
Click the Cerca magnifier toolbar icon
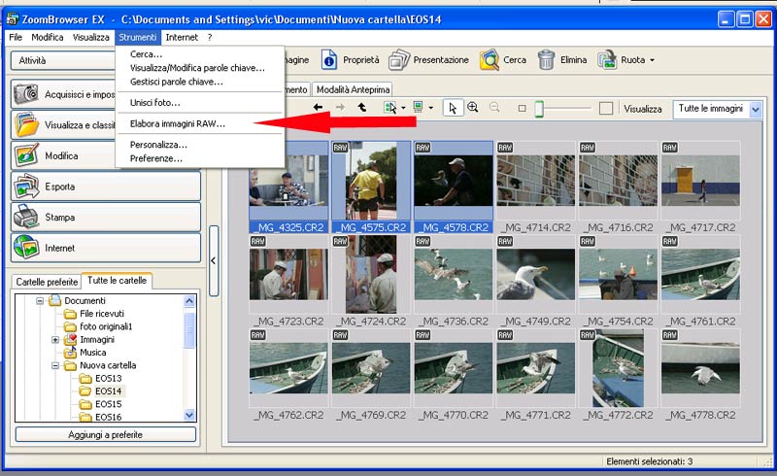(490, 60)
